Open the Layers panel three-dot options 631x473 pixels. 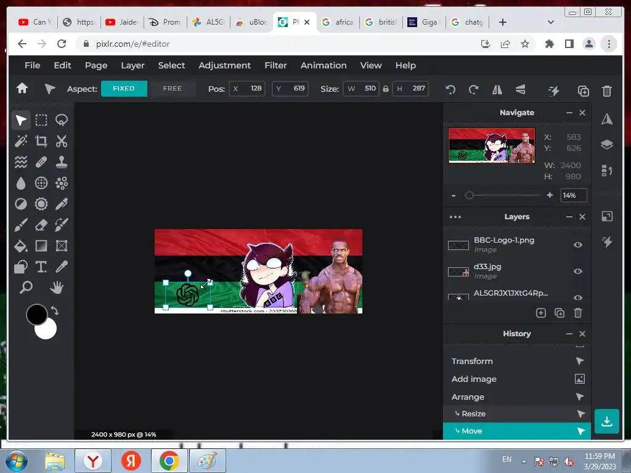[x=455, y=217]
